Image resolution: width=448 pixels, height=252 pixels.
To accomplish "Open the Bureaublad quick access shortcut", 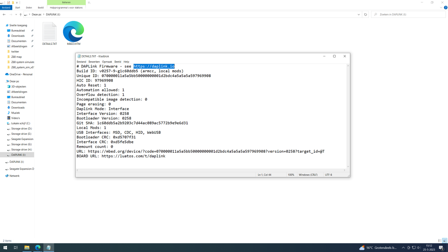I will (18, 31).
